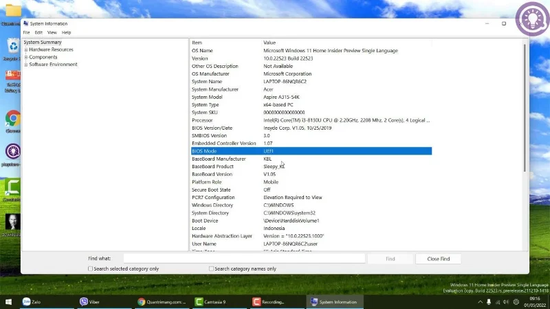Select the Processor row
The height and width of the screenshot is (309, 550).
click(311, 120)
